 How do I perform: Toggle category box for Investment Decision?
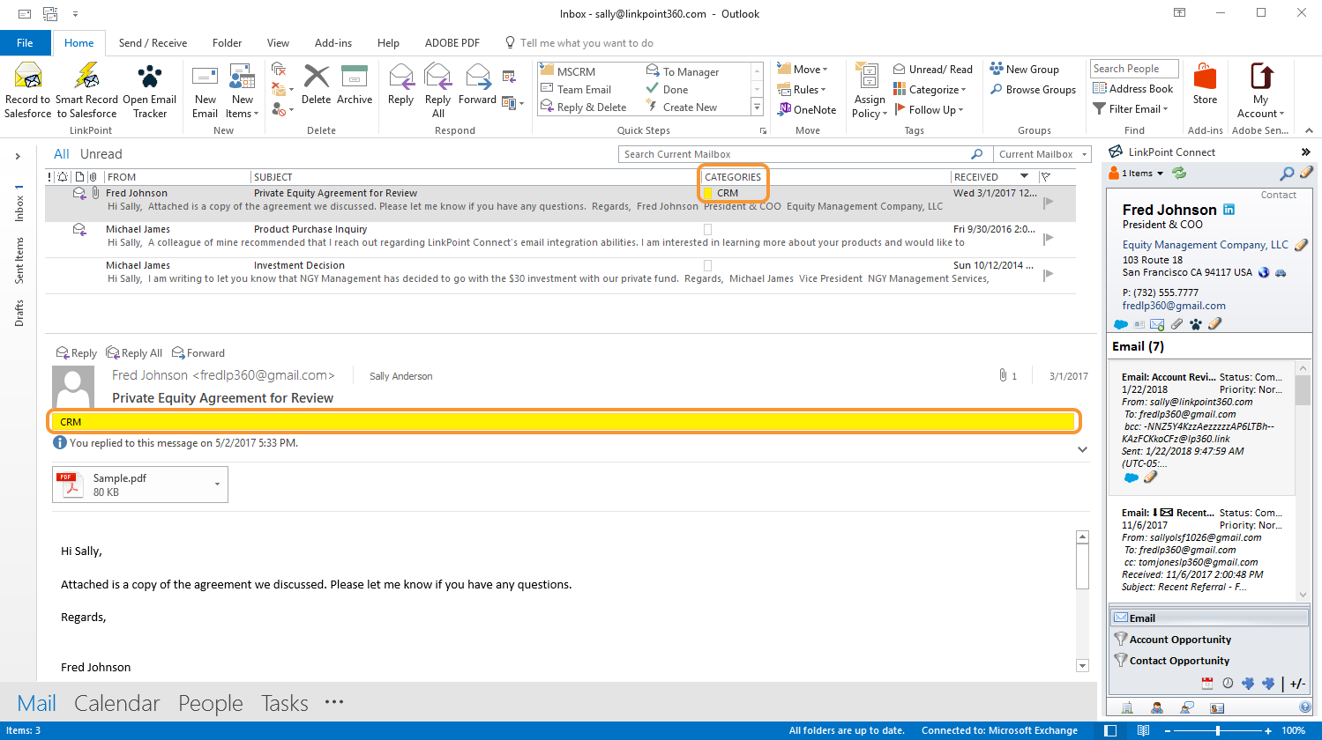tap(707, 265)
